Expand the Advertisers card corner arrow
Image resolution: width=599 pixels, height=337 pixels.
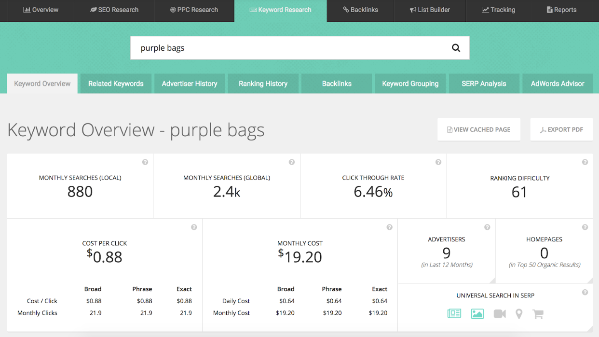pos(492,280)
